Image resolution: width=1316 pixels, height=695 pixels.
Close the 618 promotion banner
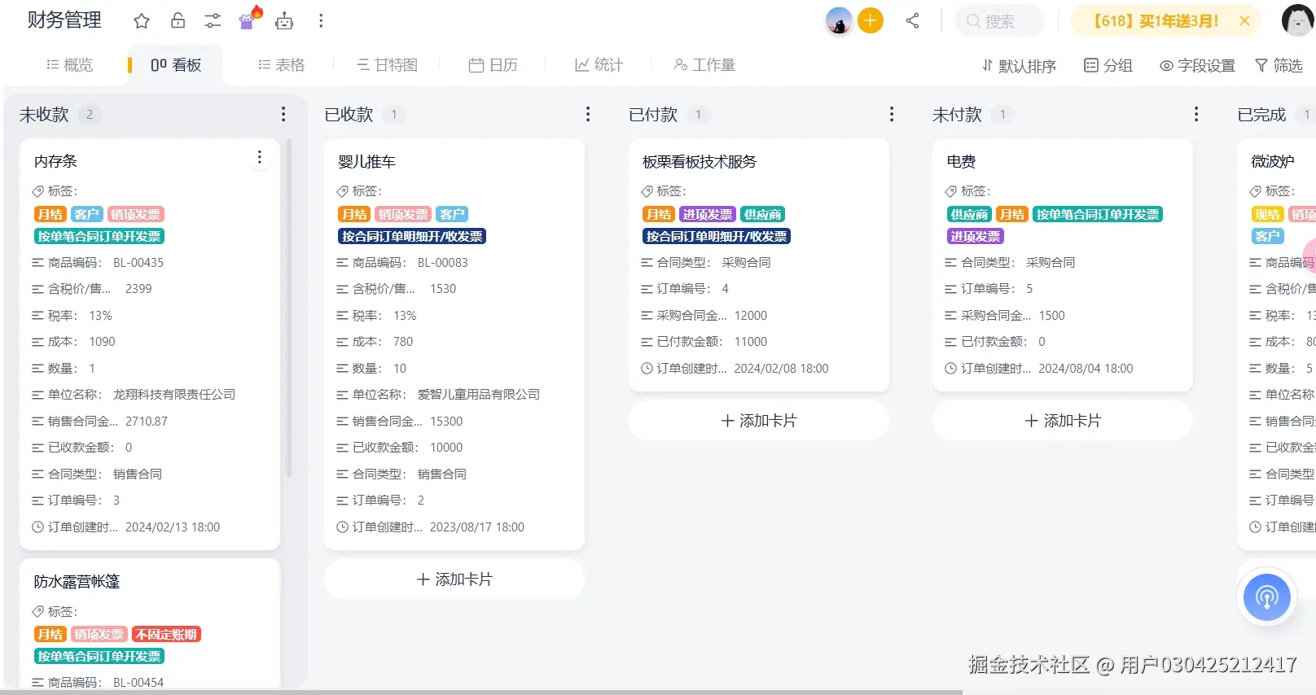pos(1244,21)
